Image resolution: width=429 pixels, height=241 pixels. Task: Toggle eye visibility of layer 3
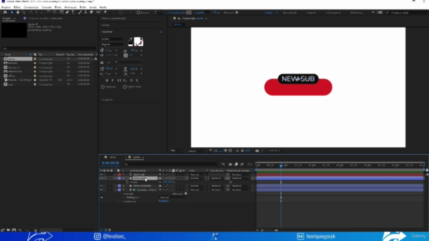[x=101, y=186]
